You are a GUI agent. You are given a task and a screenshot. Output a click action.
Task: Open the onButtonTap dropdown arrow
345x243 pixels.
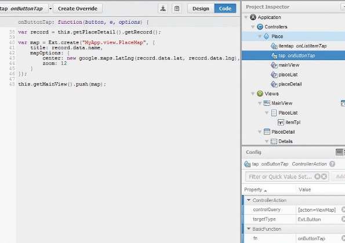coord(50,9)
